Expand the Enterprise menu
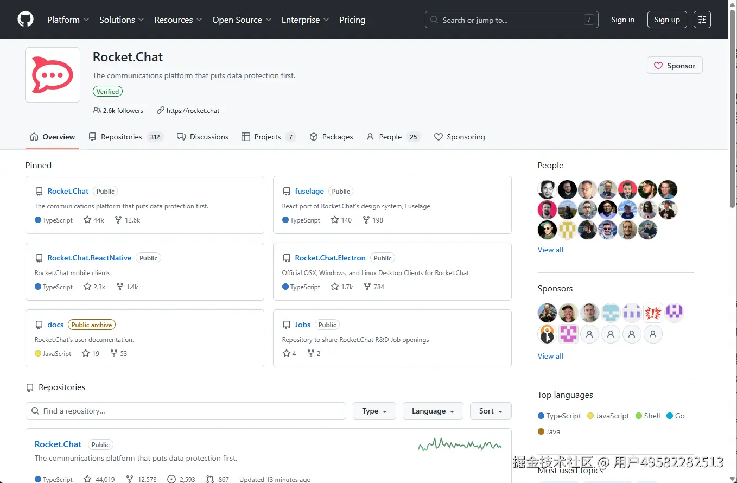This screenshot has width=737, height=483. click(x=305, y=20)
